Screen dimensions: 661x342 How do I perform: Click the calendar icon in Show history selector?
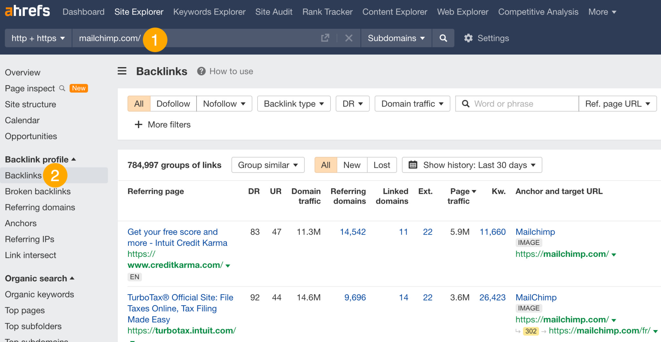pos(412,165)
